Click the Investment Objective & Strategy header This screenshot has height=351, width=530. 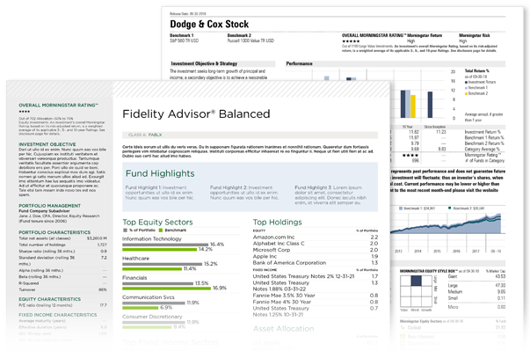pos(204,63)
